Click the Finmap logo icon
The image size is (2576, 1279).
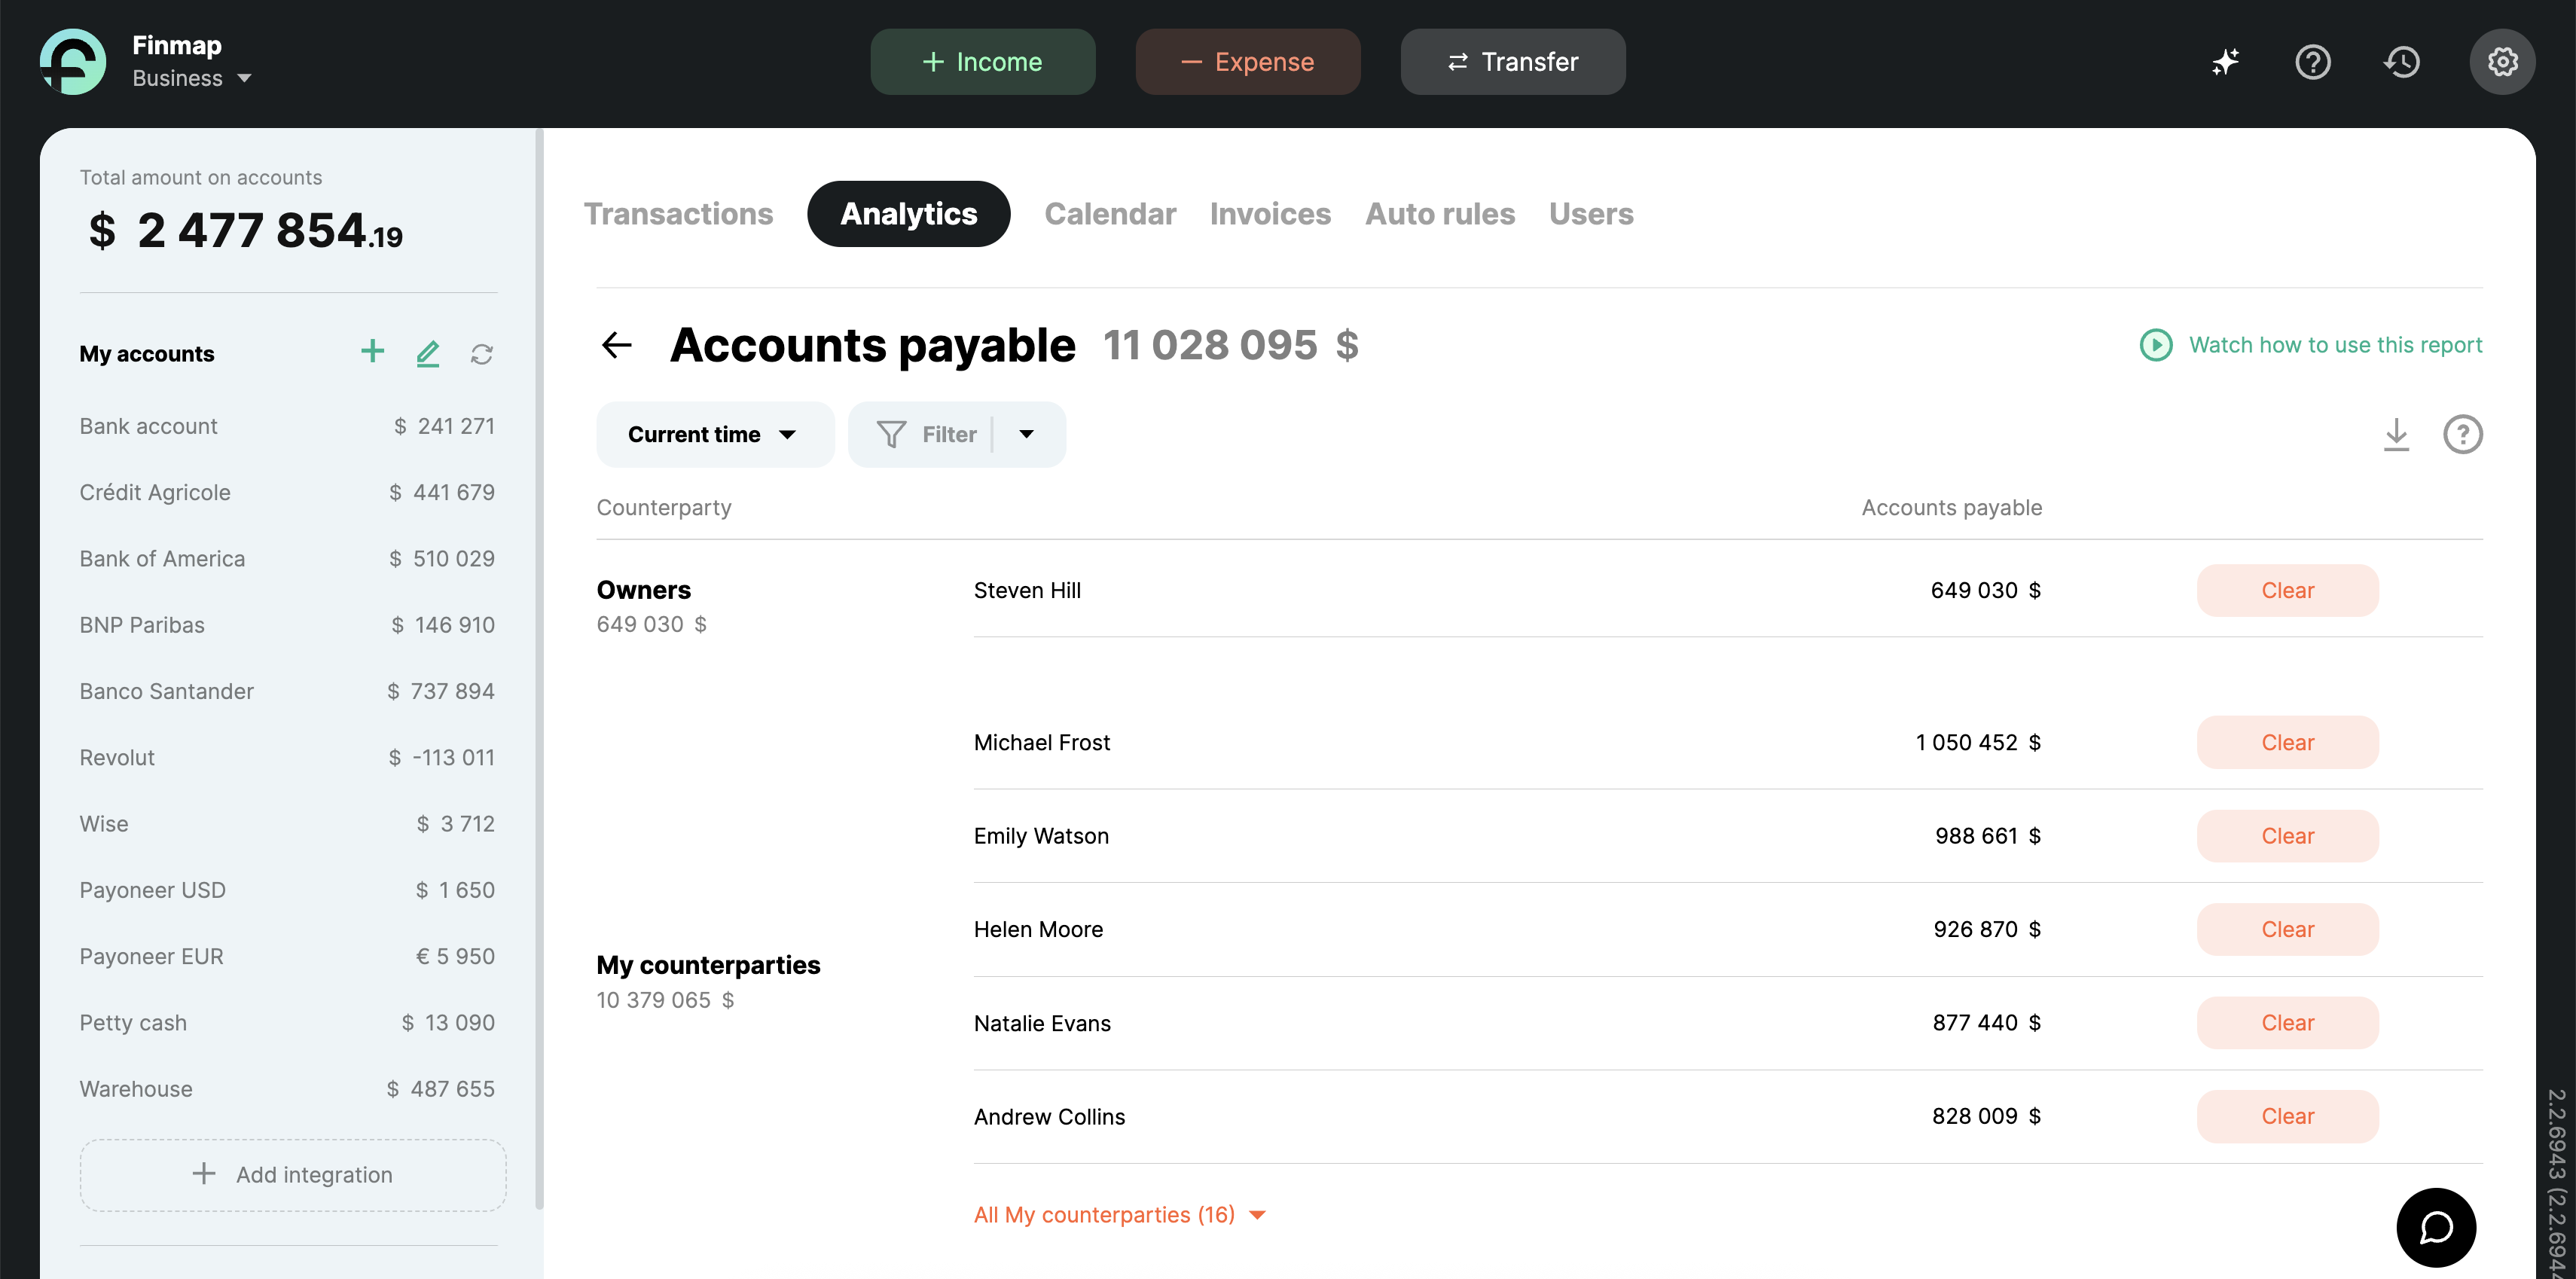click(x=73, y=62)
